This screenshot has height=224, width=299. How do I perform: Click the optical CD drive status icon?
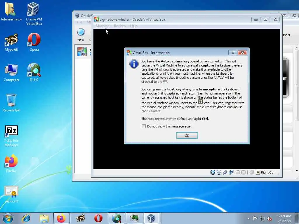click(219, 172)
